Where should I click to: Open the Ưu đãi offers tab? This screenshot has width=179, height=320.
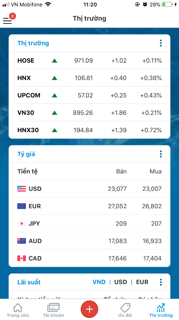pos(125,310)
